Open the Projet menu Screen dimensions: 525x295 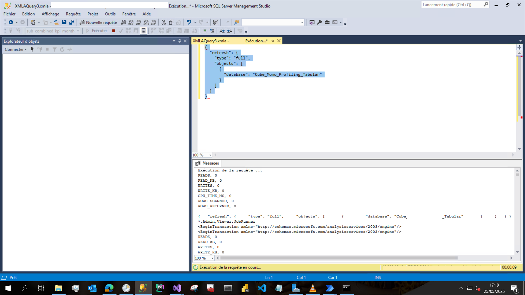(x=93, y=14)
